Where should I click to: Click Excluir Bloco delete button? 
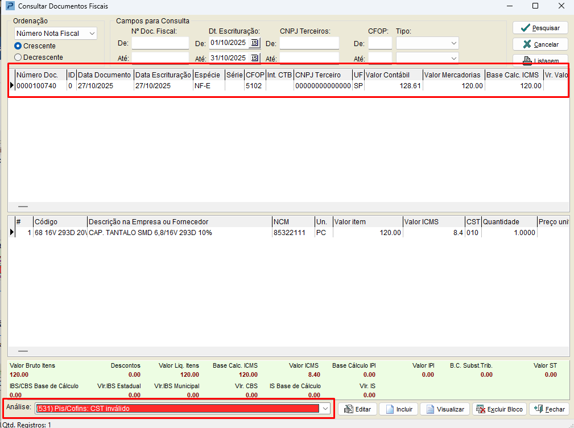(498, 409)
